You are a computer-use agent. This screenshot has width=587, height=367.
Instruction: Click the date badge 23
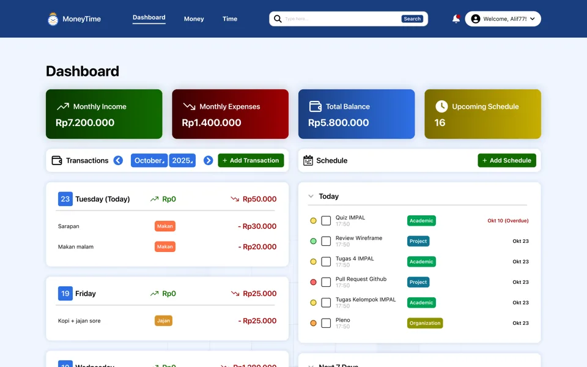tap(65, 199)
